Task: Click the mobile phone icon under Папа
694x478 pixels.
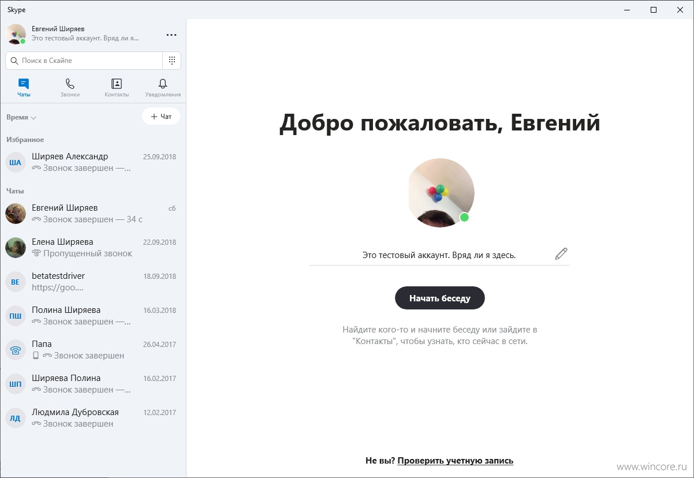Action: 36,356
